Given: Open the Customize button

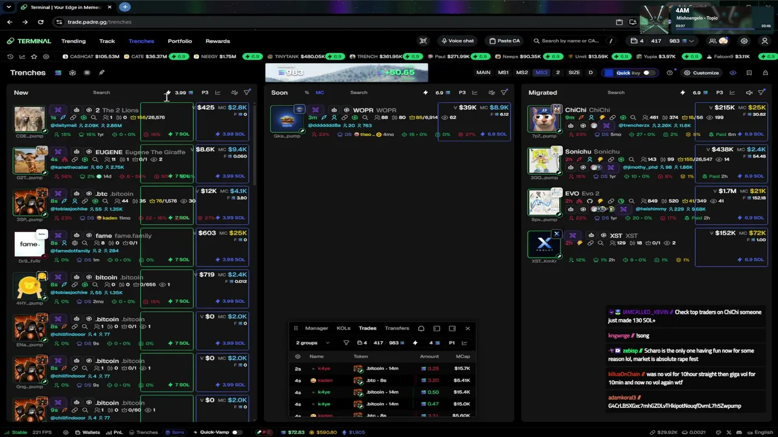Looking at the screenshot, I should [701, 73].
